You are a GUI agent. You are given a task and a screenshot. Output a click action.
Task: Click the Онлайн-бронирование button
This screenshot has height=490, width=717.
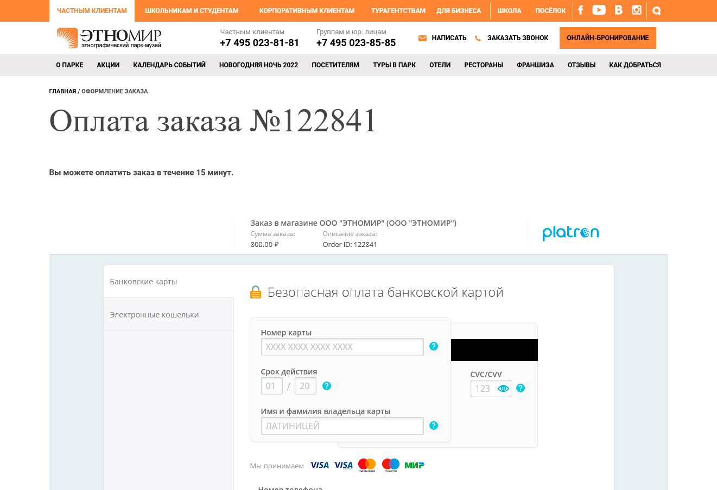(608, 38)
